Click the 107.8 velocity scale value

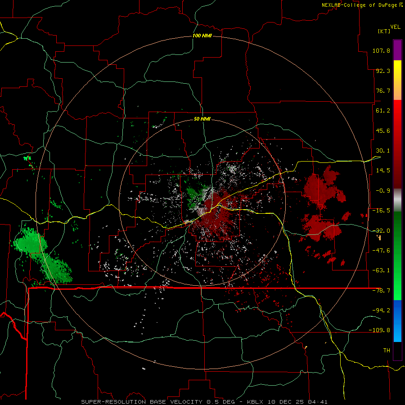[381, 50]
